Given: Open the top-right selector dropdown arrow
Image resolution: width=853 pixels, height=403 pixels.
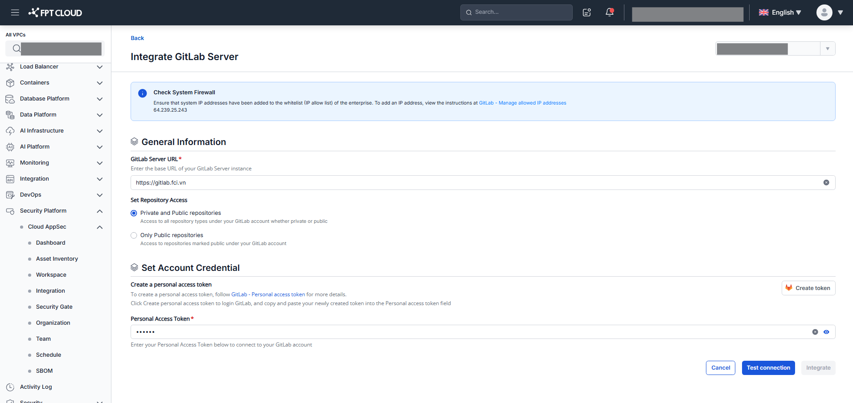Looking at the screenshot, I should click(x=828, y=48).
